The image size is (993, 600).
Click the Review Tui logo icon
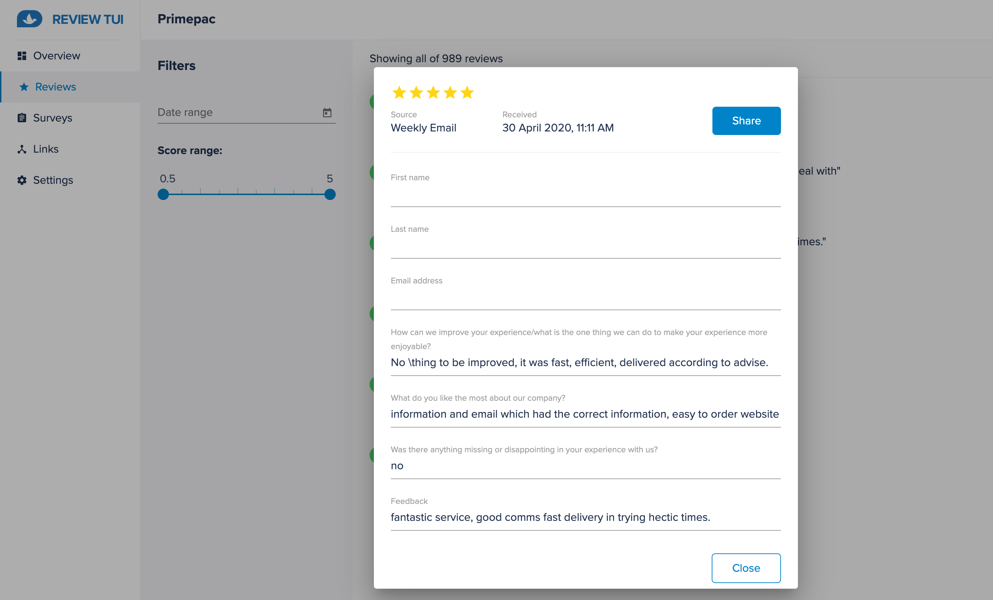(x=29, y=19)
